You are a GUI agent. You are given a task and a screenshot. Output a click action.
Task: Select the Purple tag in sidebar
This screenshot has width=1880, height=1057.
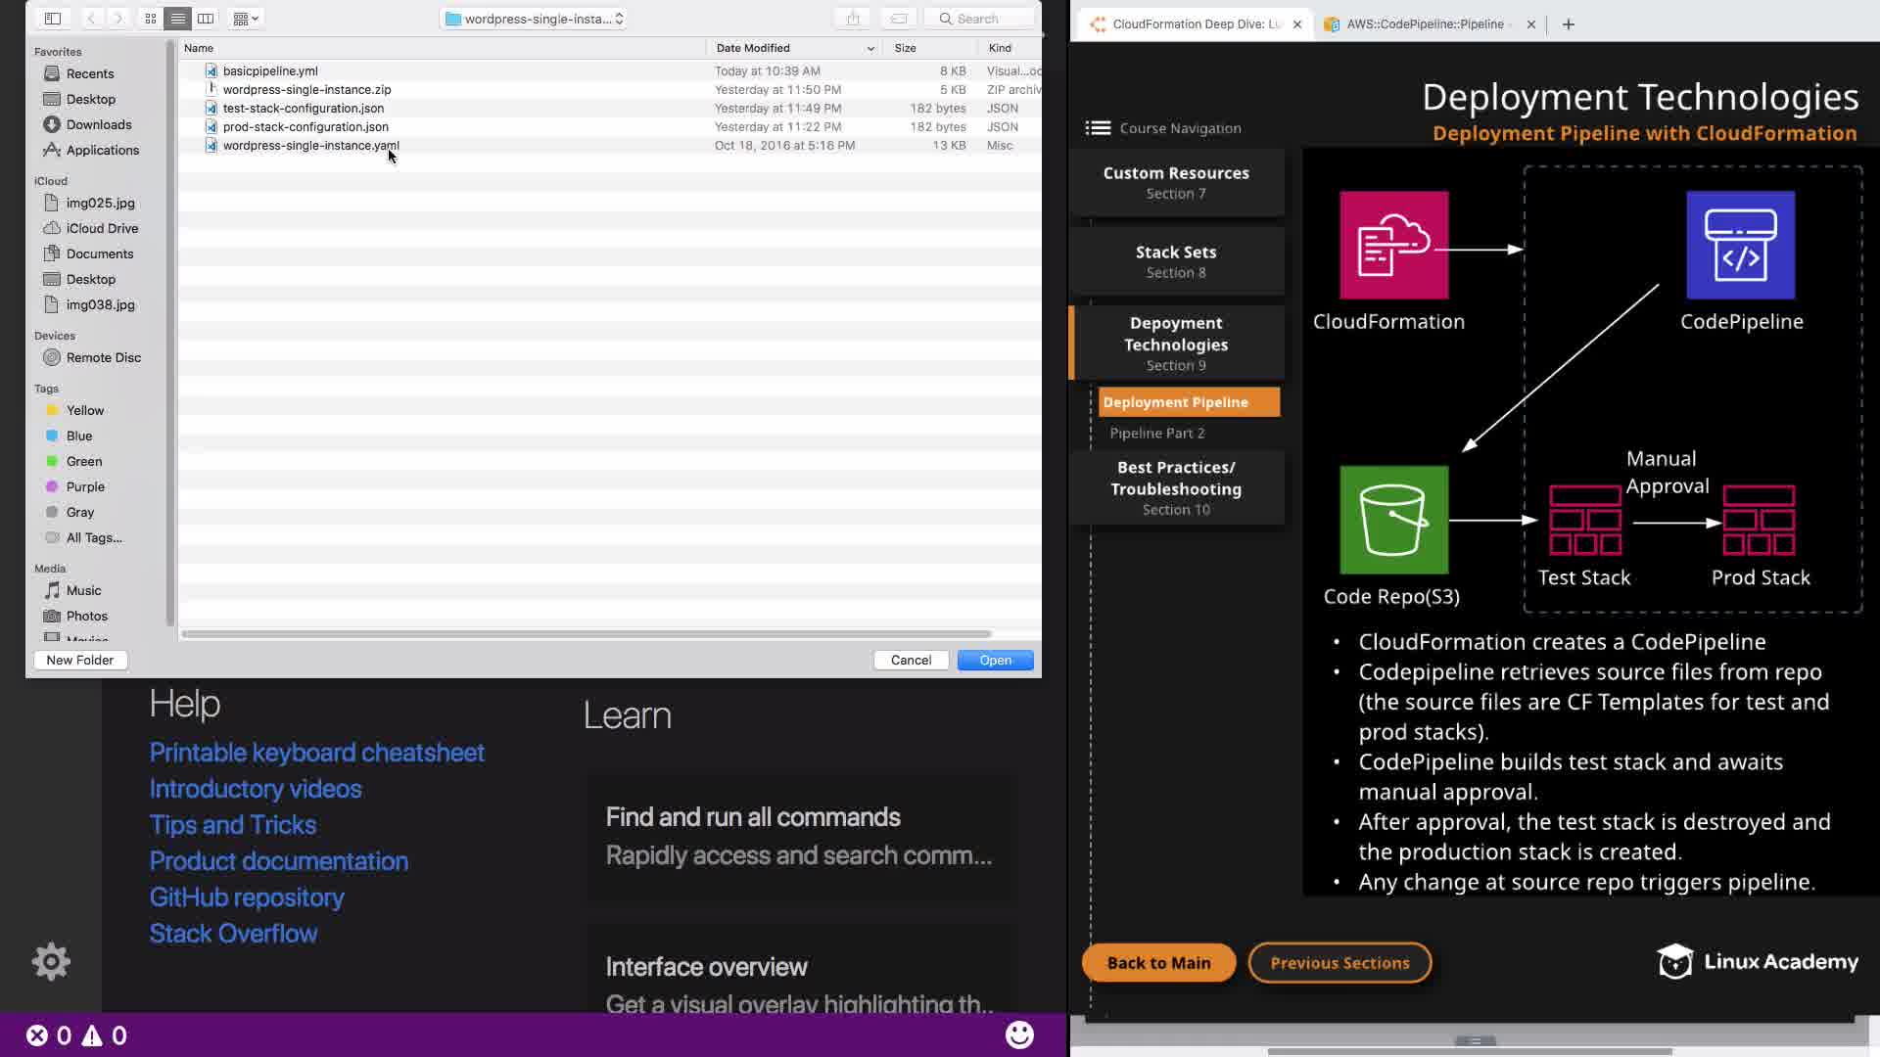[85, 486]
